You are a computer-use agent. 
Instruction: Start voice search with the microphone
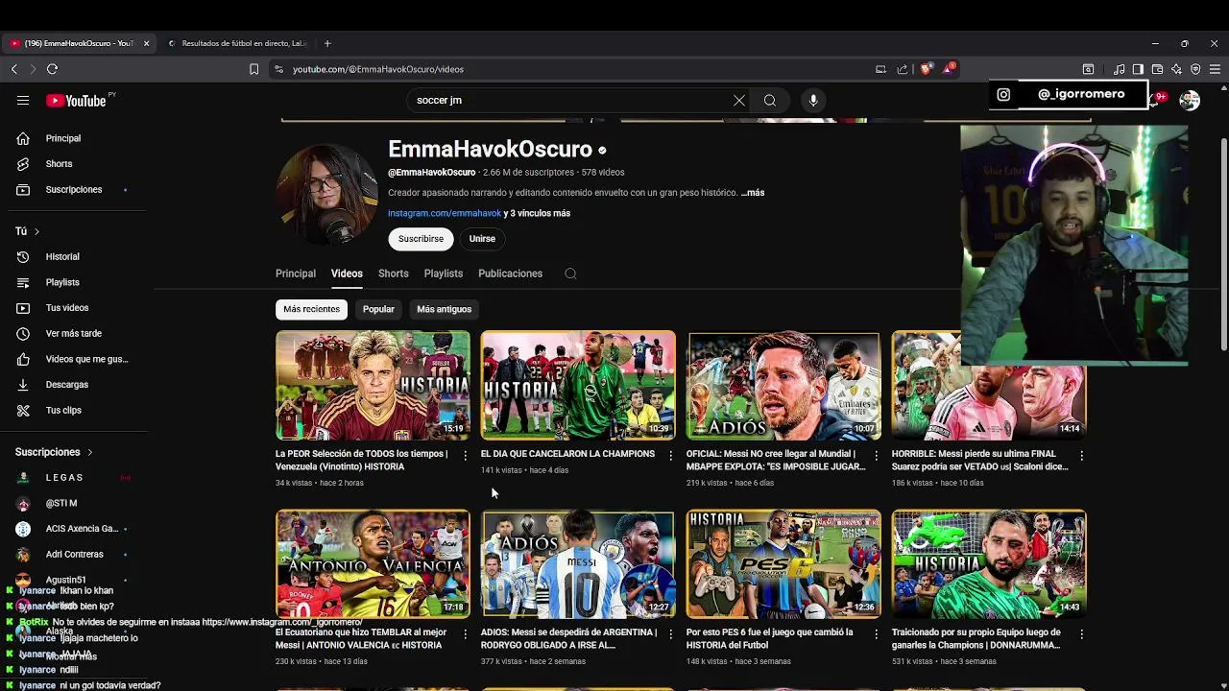(813, 100)
